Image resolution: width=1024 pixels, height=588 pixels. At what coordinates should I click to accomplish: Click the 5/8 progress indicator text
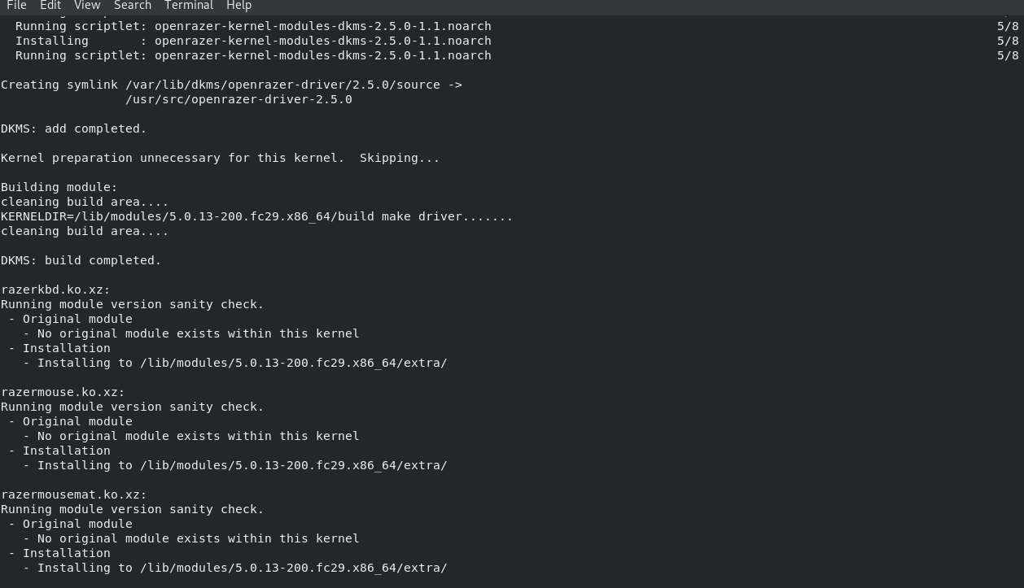point(1007,25)
